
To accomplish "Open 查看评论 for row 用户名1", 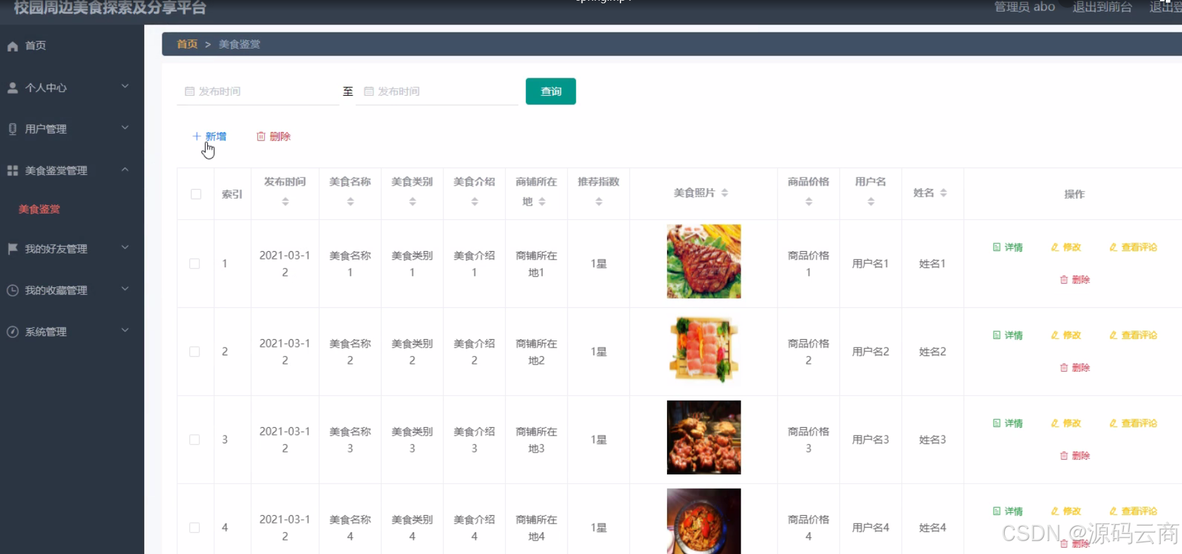I will 1133,247.
